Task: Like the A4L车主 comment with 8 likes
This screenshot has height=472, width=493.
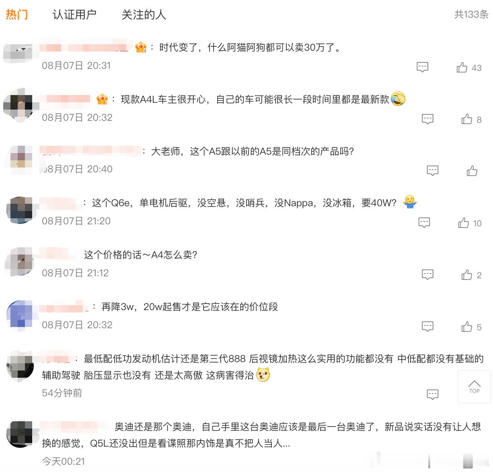Action: pyautogui.click(x=471, y=119)
